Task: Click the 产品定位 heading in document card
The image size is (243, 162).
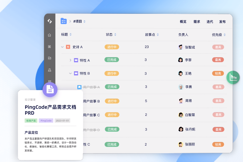Action: (31, 132)
